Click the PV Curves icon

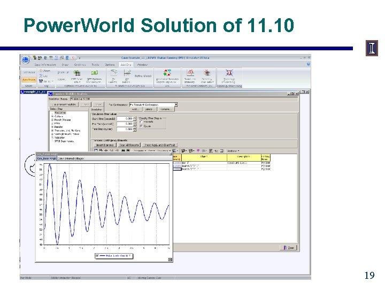(113, 76)
